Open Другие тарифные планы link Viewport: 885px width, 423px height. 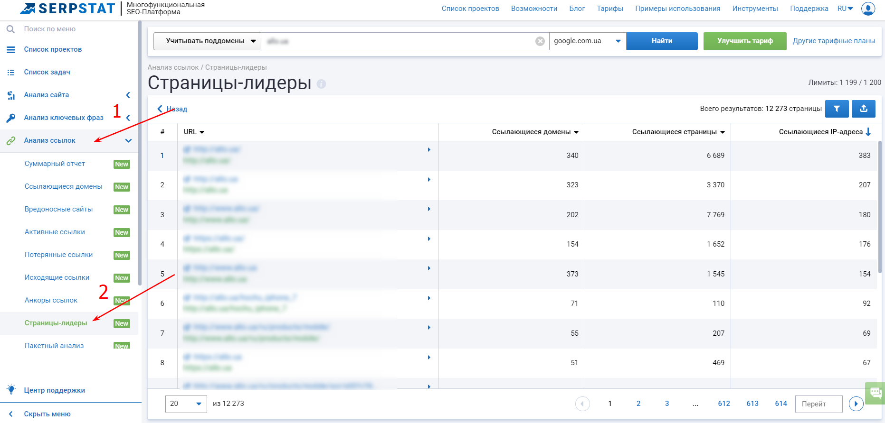click(834, 41)
